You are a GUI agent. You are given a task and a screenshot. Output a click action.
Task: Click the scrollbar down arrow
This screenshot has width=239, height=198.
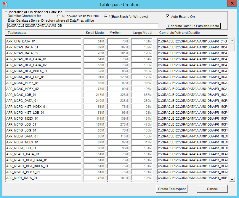pos(232,179)
